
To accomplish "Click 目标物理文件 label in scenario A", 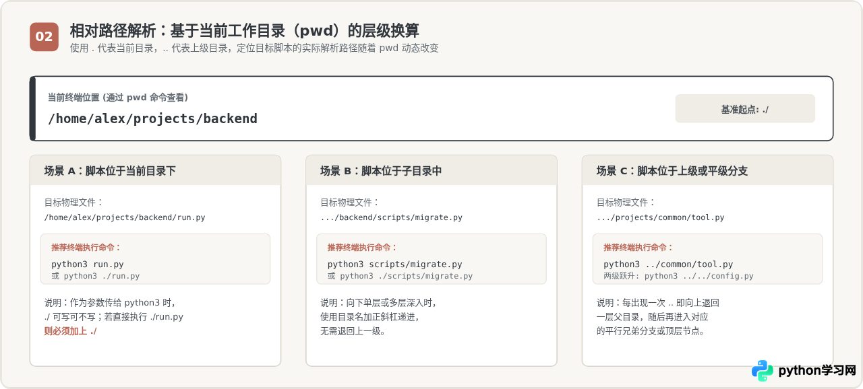I will click(74, 202).
